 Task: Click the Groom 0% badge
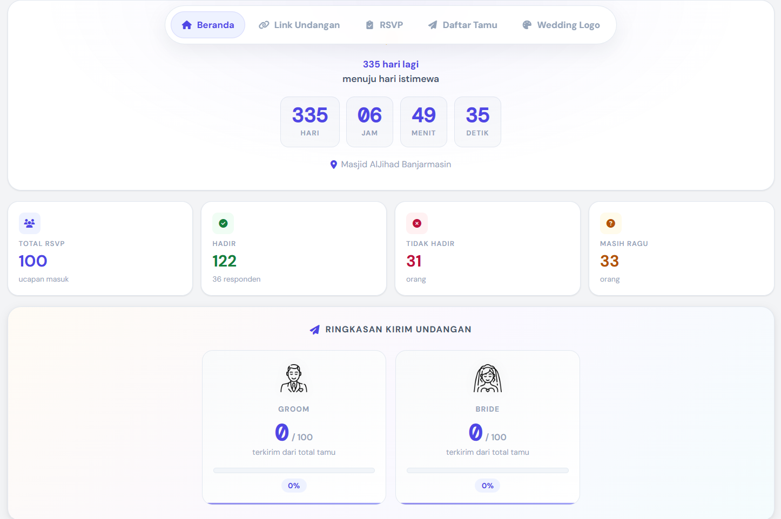point(294,486)
